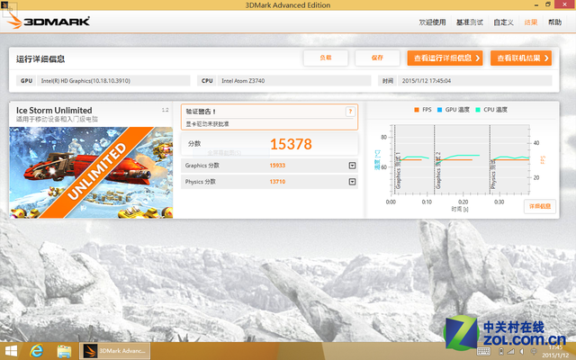Expand the Graphics 分数 details arrow
Image resolution: width=576 pixels, height=360 pixels.
[x=352, y=166]
